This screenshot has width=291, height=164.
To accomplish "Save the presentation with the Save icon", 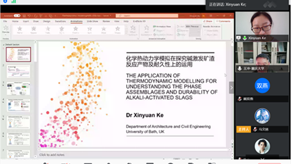I will point(24,16).
